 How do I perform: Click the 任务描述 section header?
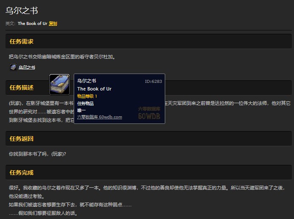point(22,88)
